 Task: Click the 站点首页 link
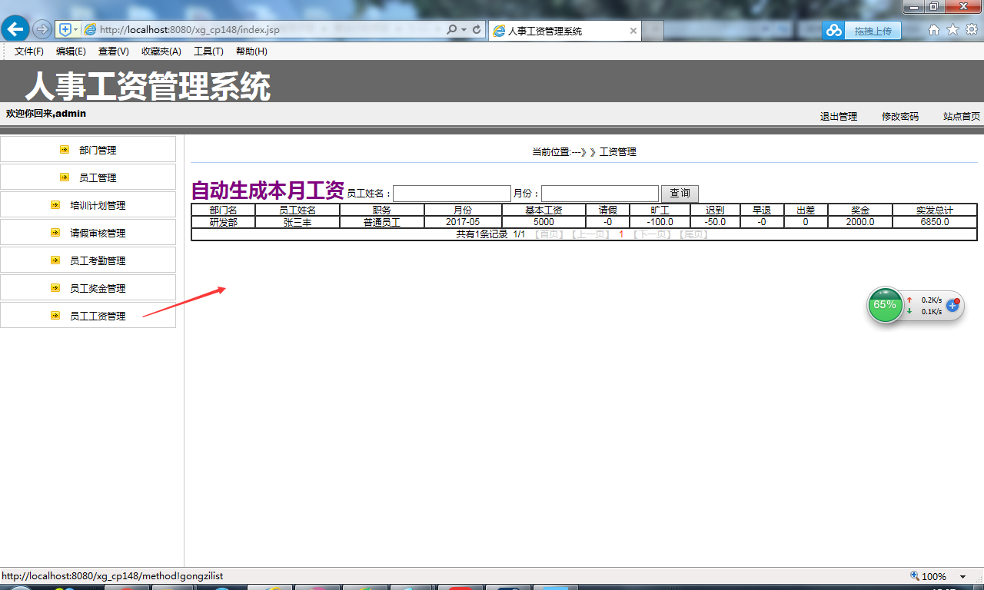[x=962, y=117]
